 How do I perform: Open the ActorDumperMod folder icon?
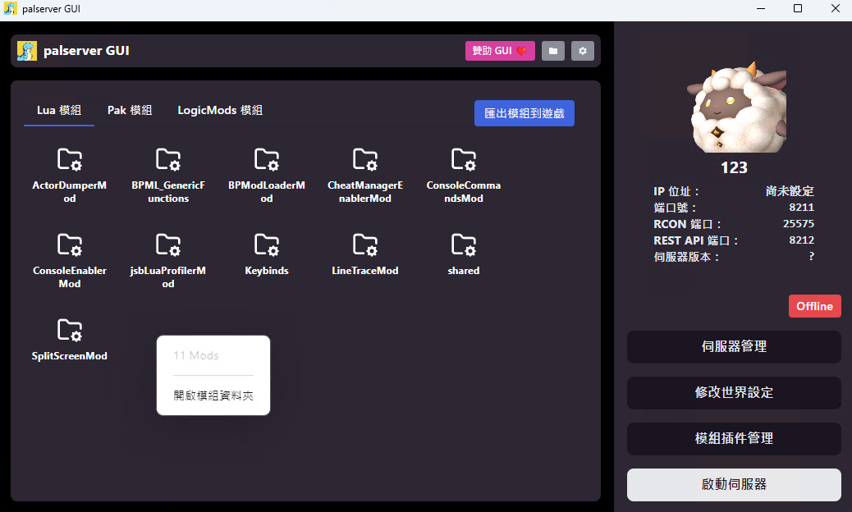pos(70,160)
